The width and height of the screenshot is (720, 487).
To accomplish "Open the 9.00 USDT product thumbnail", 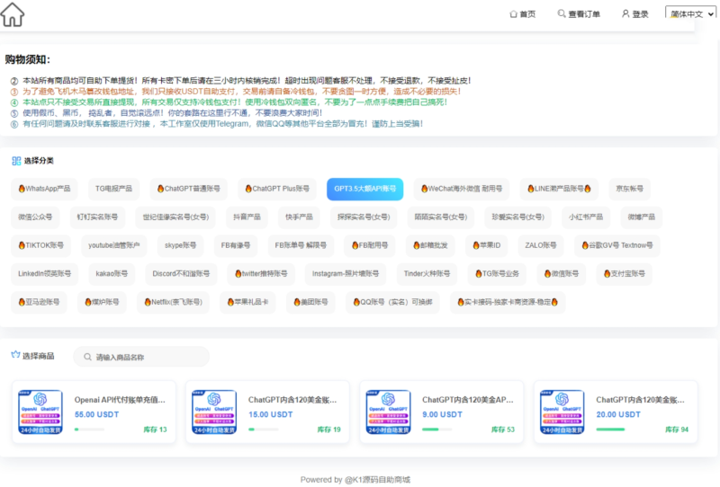I will pyautogui.click(x=389, y=412).
